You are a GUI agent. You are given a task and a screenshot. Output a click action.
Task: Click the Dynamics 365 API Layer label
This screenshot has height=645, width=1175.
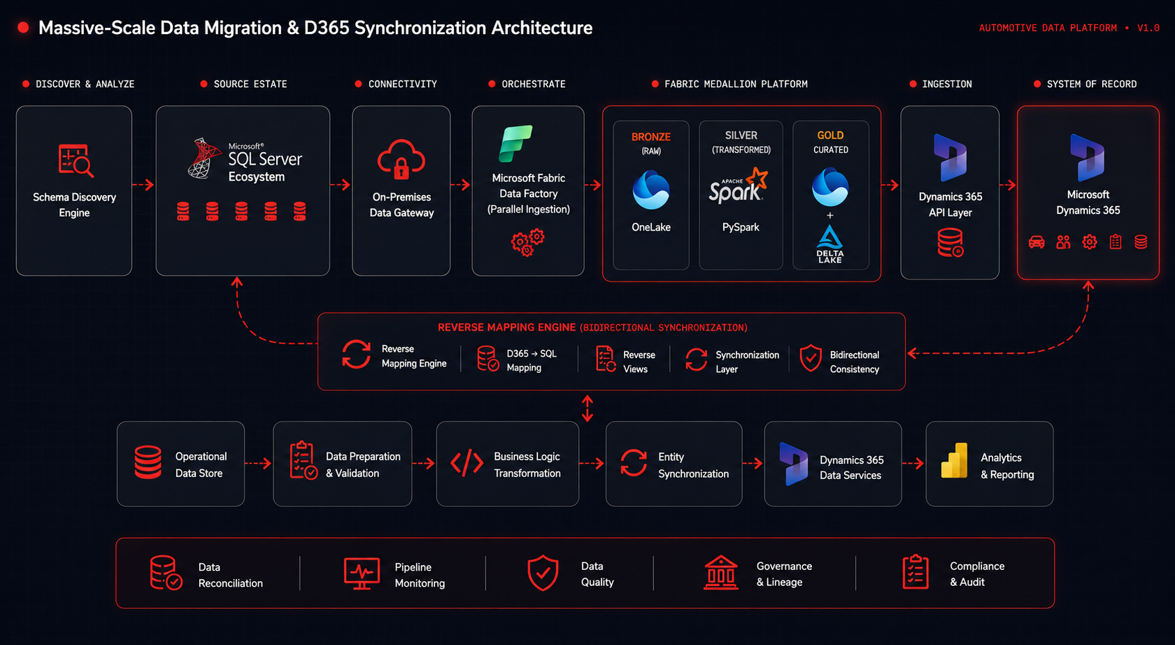point(950,204)
